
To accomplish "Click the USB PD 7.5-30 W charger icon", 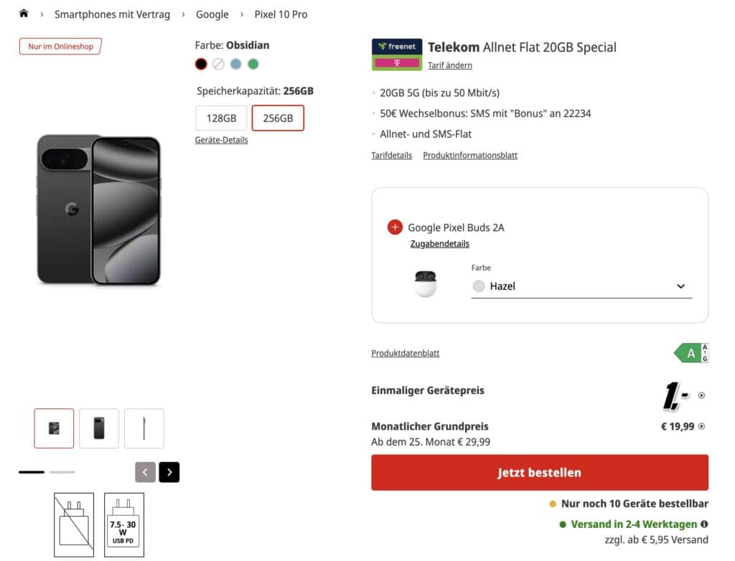I will tap(124, 524).
